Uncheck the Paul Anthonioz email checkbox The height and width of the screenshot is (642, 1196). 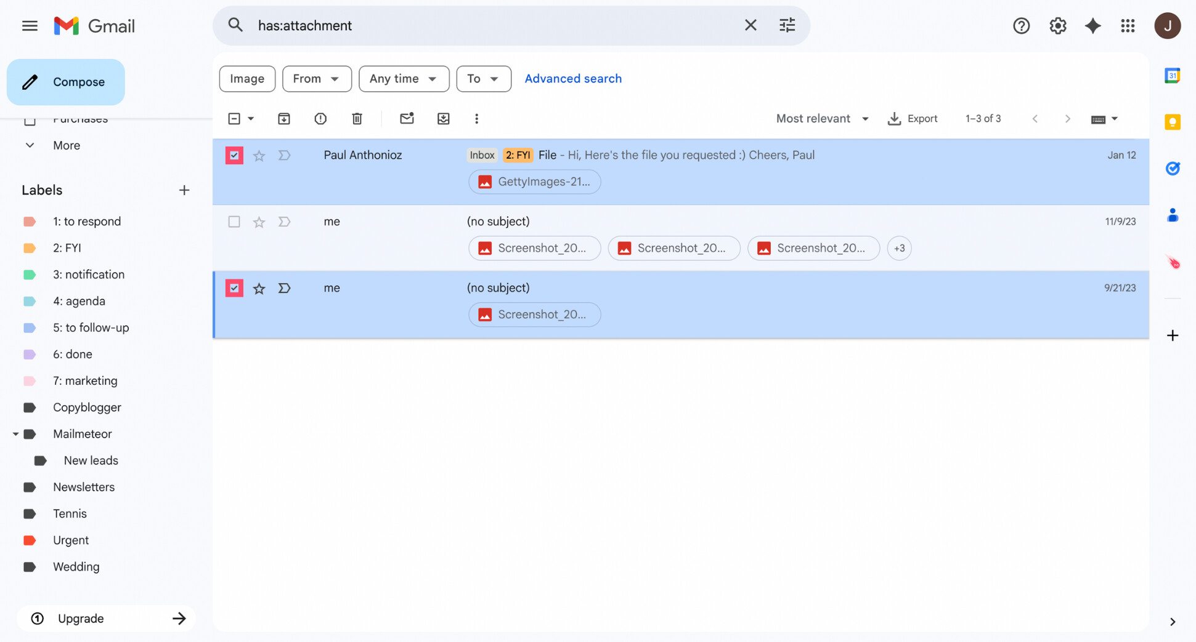click(234, 155)
